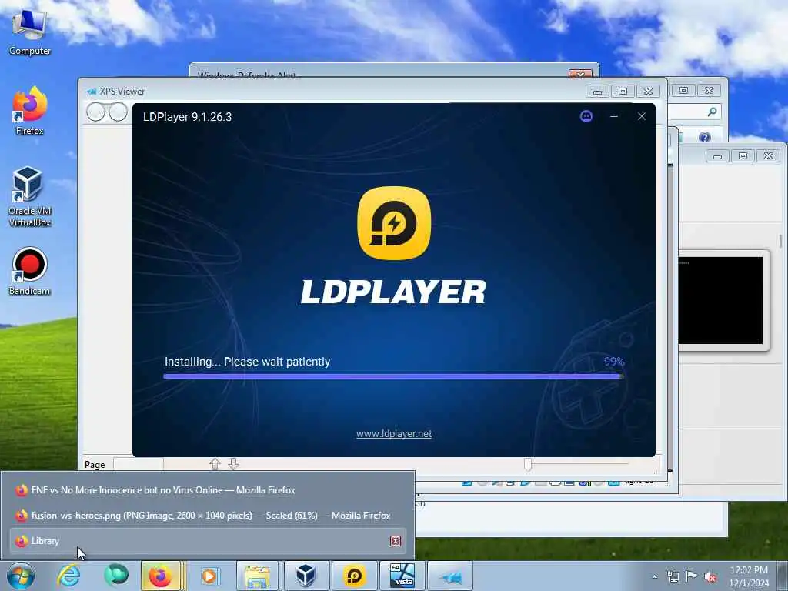Show hidden system tray icons arrow
788x591 pixels.
click(x=654, y=576)
